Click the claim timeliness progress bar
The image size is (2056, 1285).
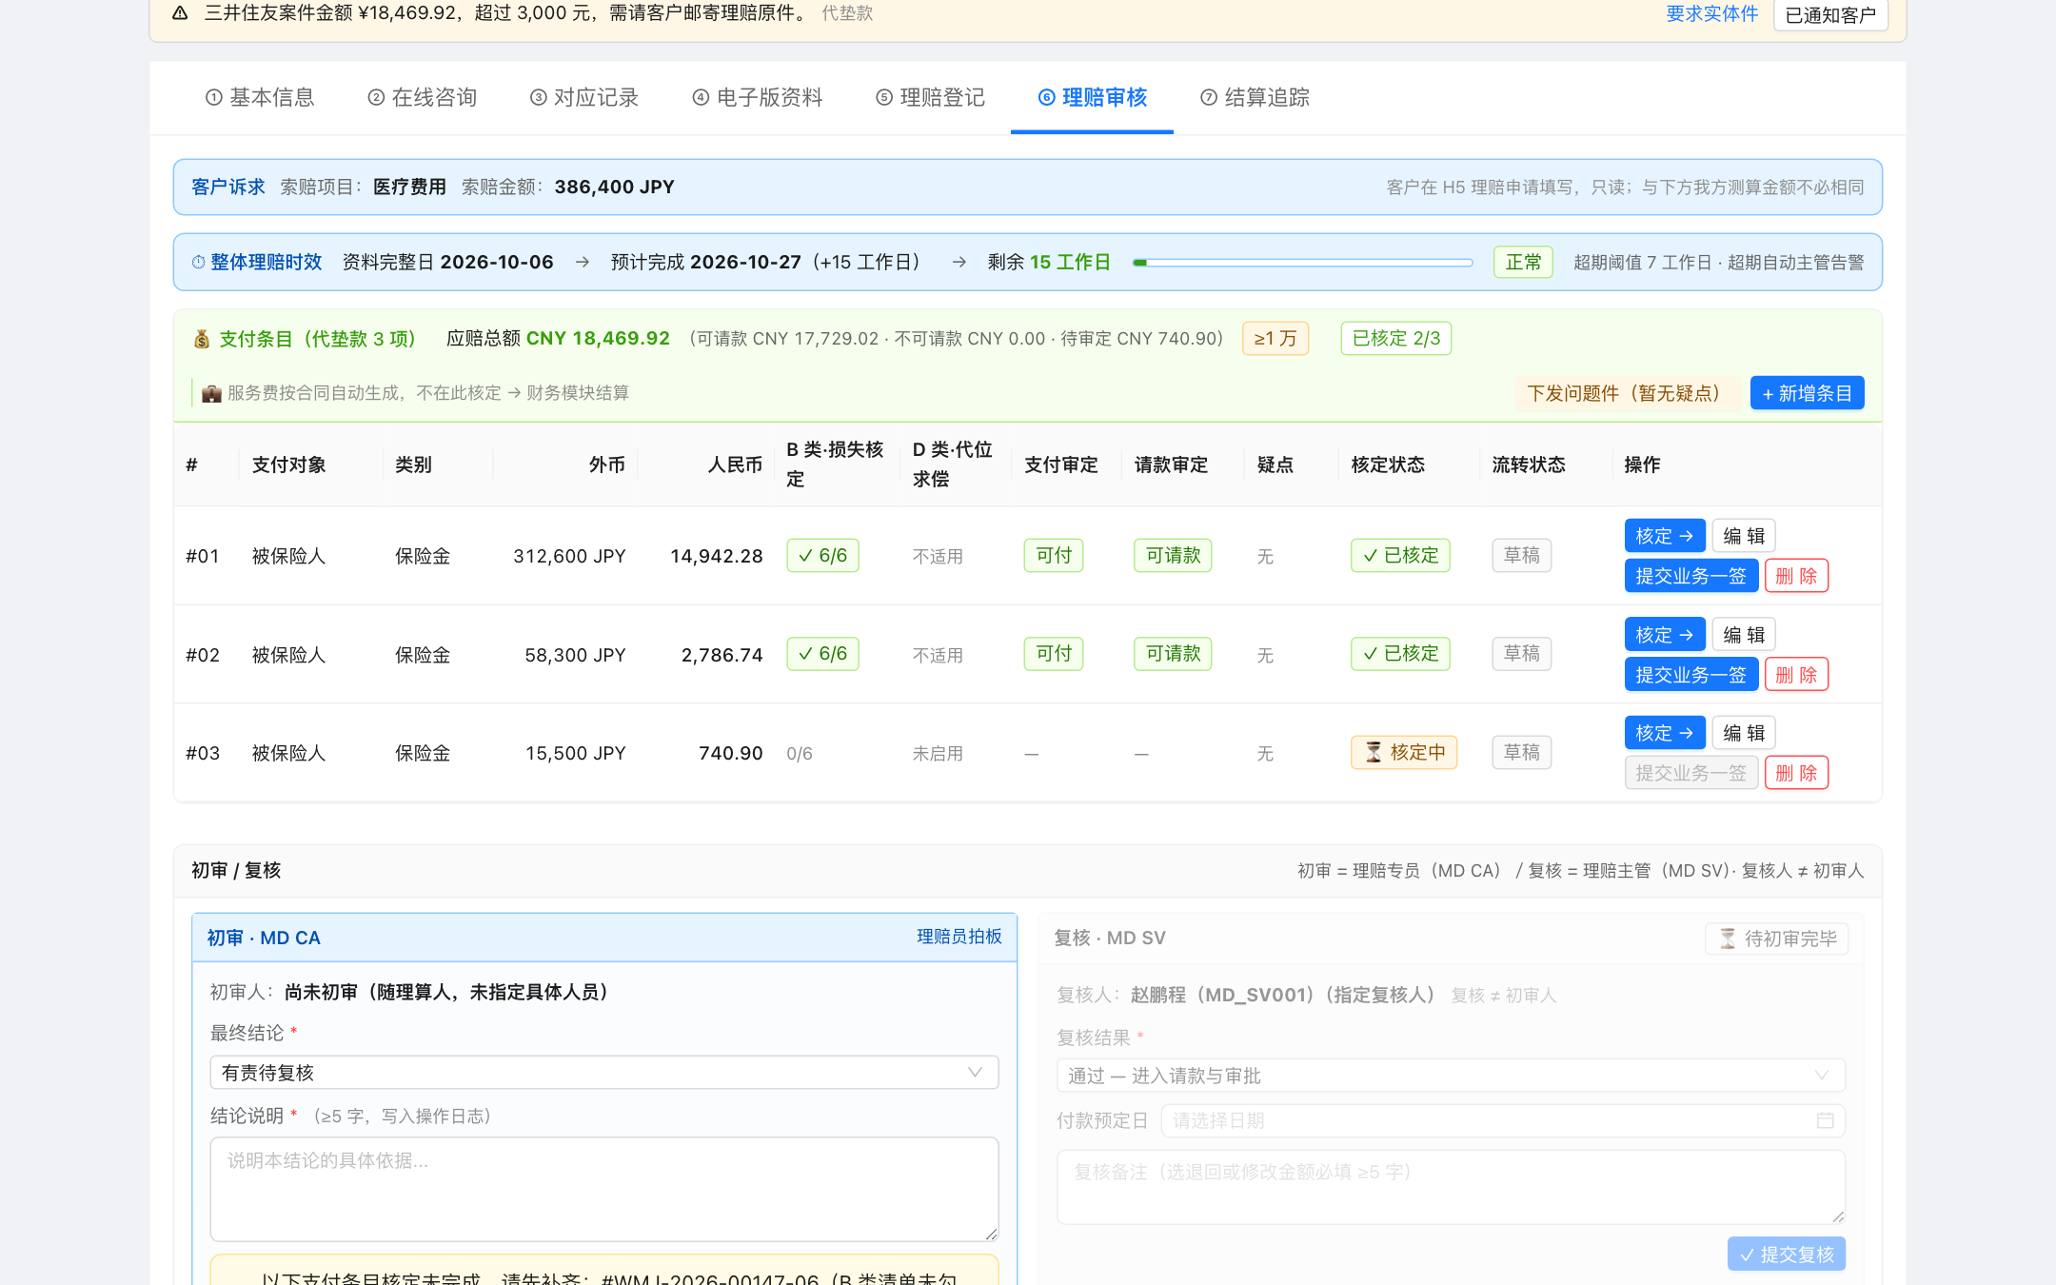(1303, 263)
